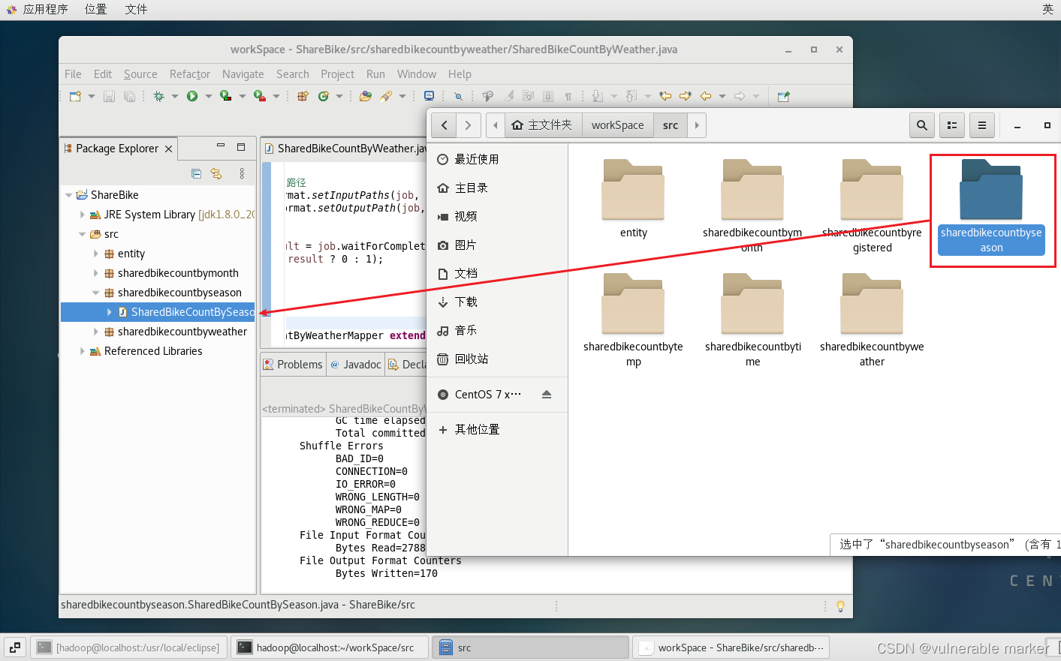Click the External Tools run icon
The width and height of the screenshot is (1061, 661).
(259, 96)
